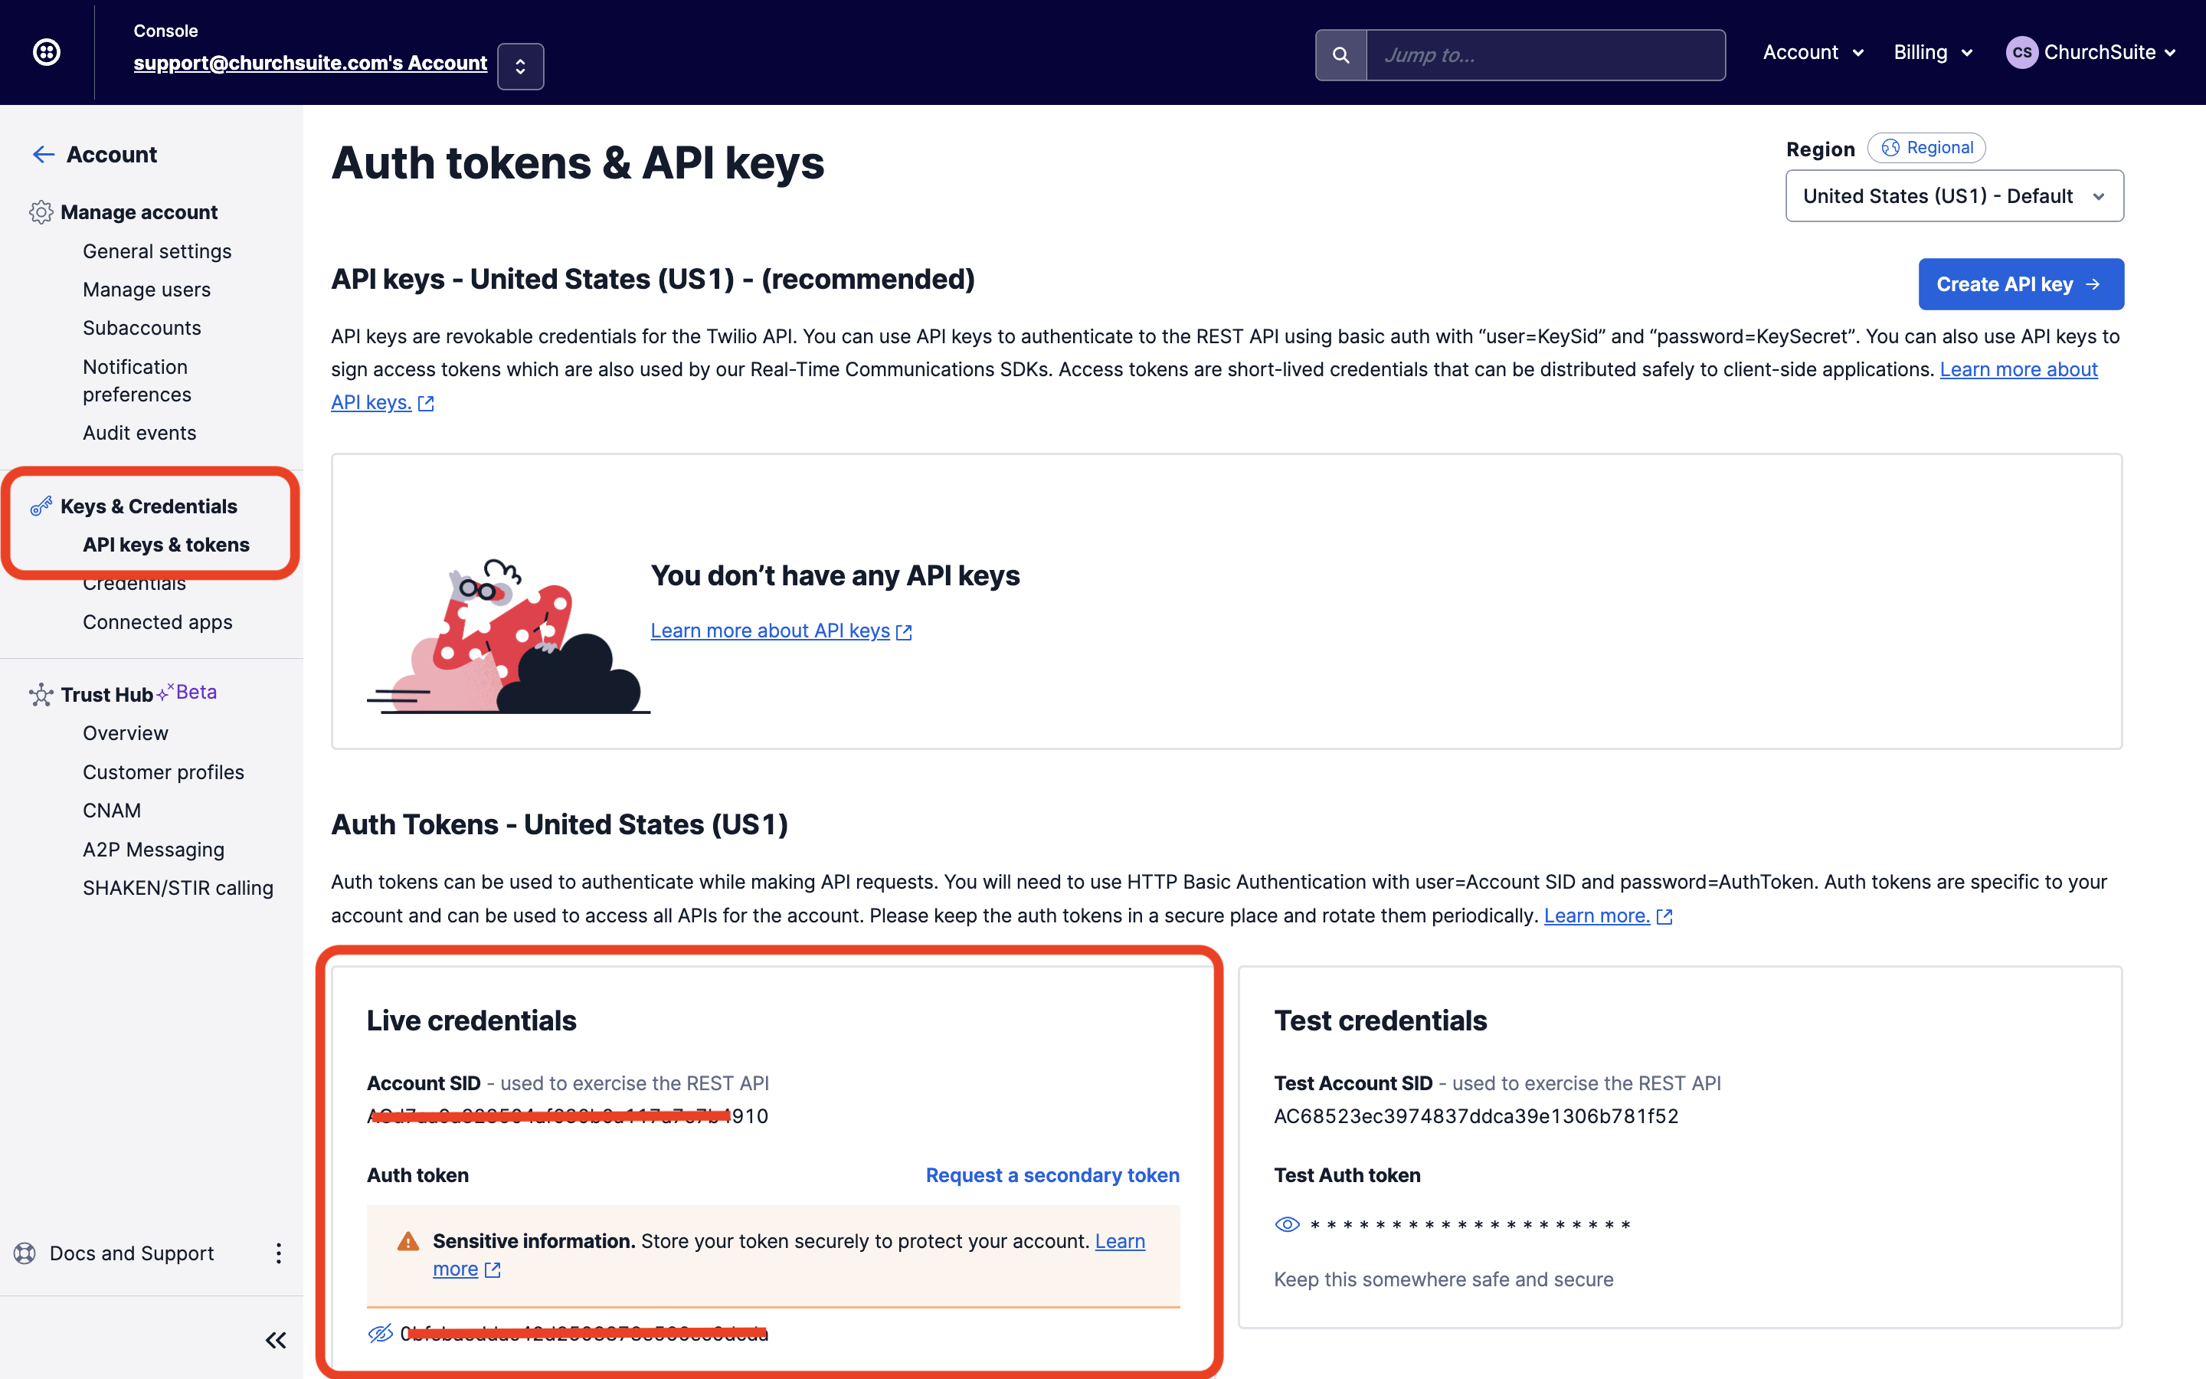
Task: Click the back arrow next to Account
Action: pyautogui.click(x=43, y=154)
